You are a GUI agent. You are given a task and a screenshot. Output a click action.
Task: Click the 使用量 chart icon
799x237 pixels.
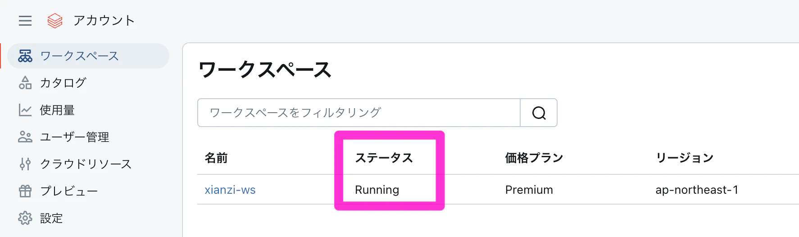pyautogui.click(x=25, y=110)
